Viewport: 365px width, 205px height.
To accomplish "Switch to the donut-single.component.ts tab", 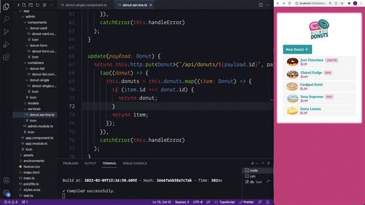I will (86, 5).
